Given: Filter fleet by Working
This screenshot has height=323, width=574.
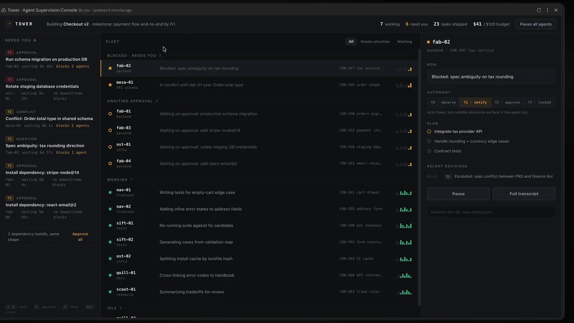Looking at the screenshot, I should [405, 42].
